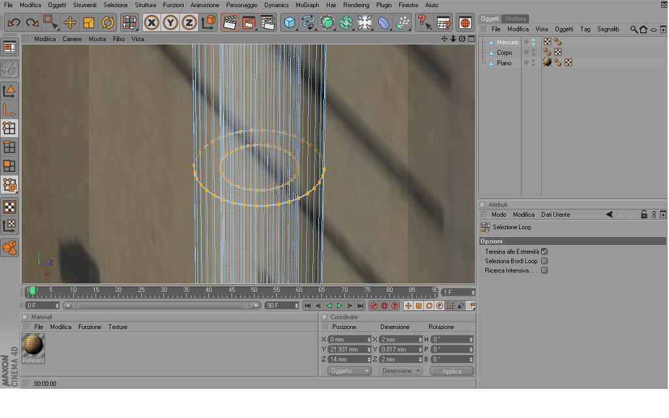Viewport: 669px width, 418px height.
Task: Play the animation forward
Action: point(340,306)
